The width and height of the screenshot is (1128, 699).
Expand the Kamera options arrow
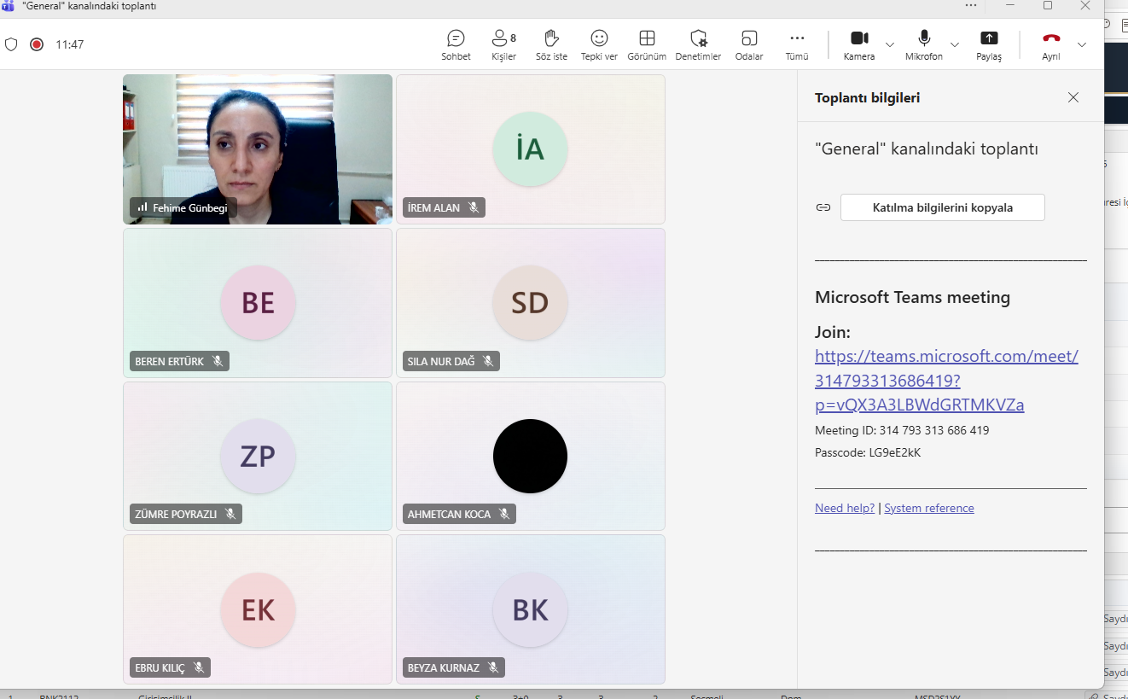(x=890, y=44)
